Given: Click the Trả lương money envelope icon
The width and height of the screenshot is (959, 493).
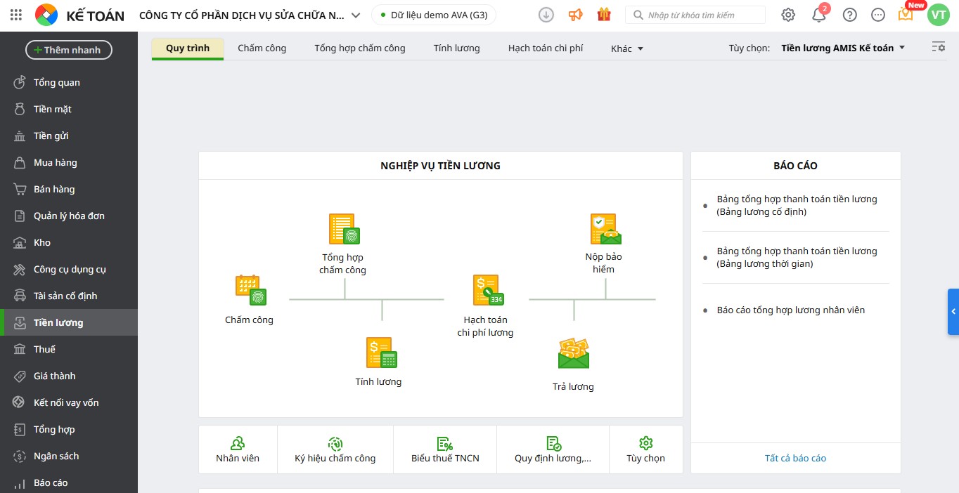Looking at the screenshot, I should [x=574, y=354].
